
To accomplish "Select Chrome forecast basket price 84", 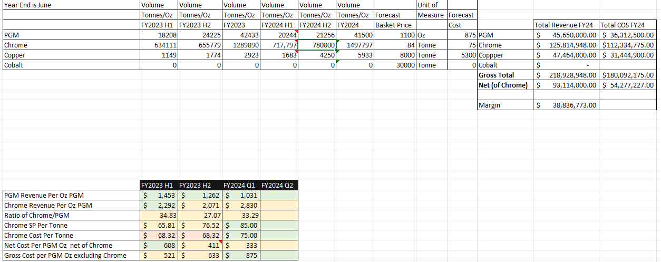I will pyautogui.click(x=395, y=45).
